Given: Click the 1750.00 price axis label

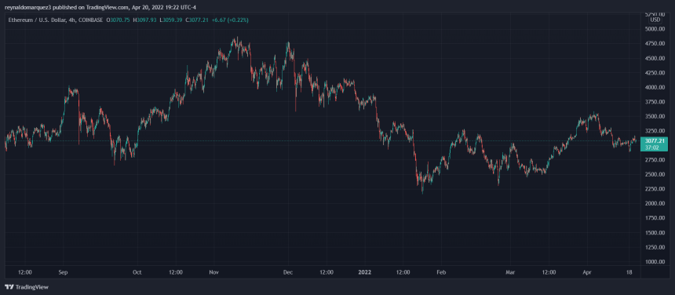Looking at the screenshot, I should pyautogui.click(x=655, y=218).
